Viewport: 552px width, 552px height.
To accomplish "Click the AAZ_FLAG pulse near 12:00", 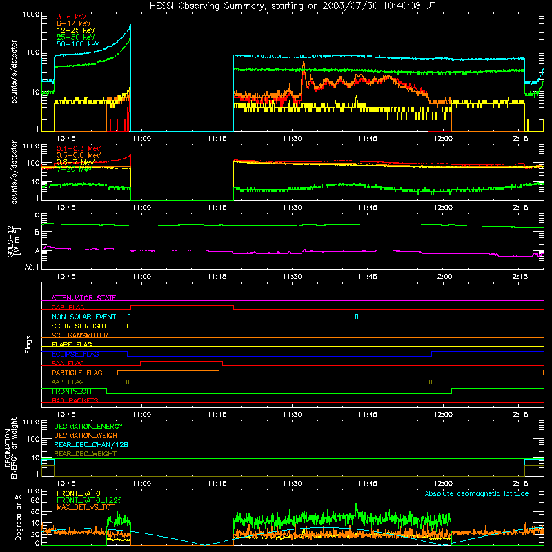I will (x=431, y=382).
